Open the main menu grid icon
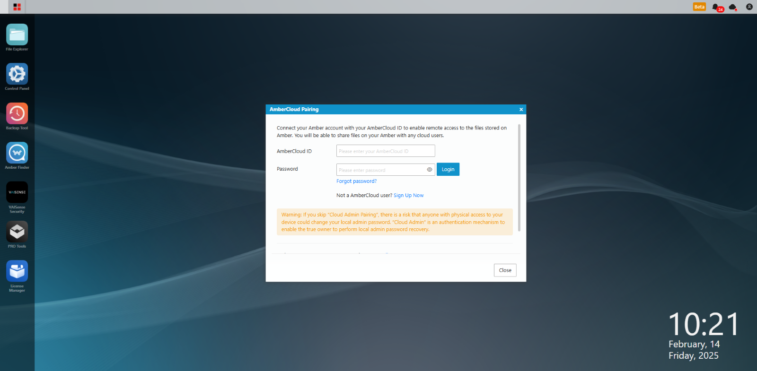 point(17,7)
